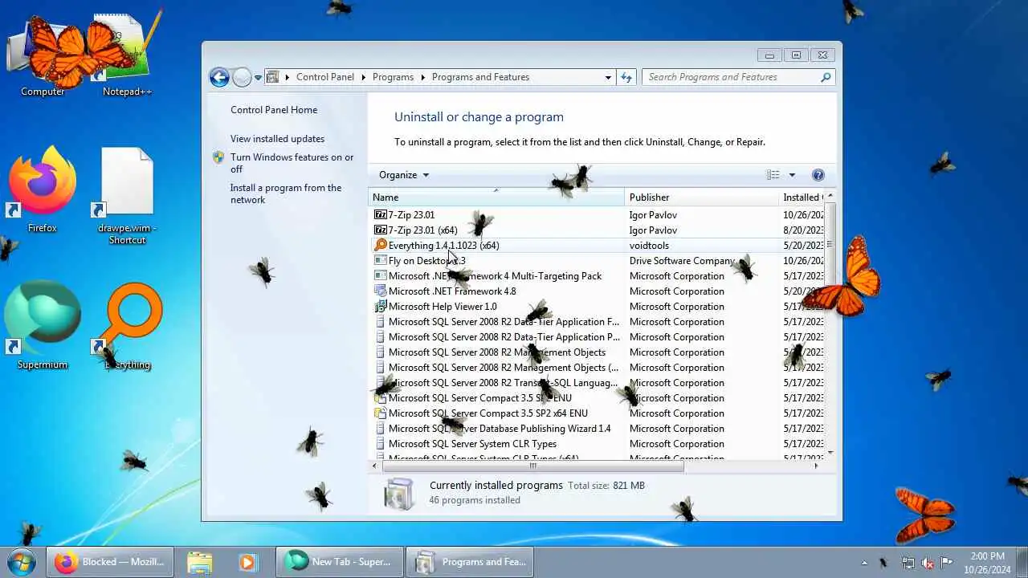Click the Back arrow in Programs and Features
1028x578 pixels.
point(219,77)
